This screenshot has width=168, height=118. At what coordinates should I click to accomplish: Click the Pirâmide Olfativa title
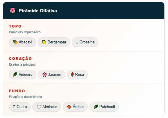pyautogui.click(x=38, y=11)
